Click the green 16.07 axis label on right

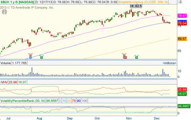tap(182, 94)
